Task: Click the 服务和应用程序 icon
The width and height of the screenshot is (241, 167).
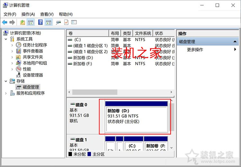Action: point(12,93)
